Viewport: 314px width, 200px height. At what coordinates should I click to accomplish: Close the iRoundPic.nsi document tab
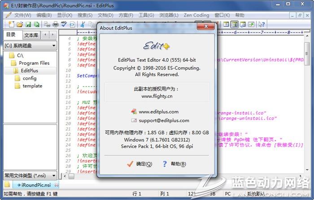point(57,185)
